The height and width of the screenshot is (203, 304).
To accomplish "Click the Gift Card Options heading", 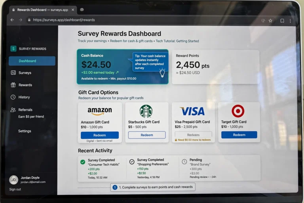I will 98,92.
